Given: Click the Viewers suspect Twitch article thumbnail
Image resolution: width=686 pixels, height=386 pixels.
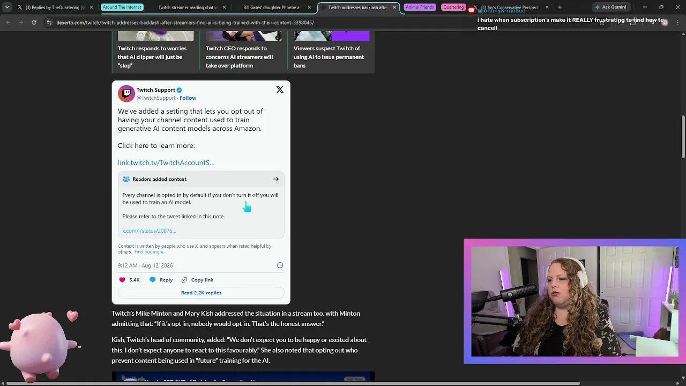Looking at the screenshot, I should (x=332, y=36).
